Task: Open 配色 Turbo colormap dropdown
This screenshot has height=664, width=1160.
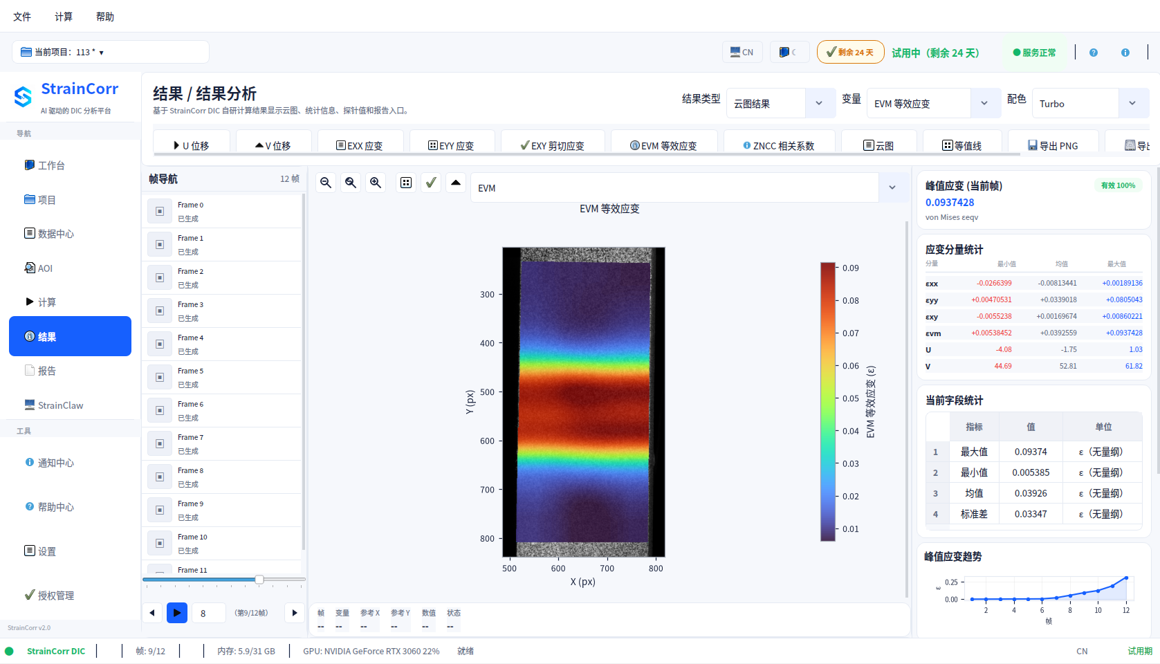Action: tap(1090, 103)
